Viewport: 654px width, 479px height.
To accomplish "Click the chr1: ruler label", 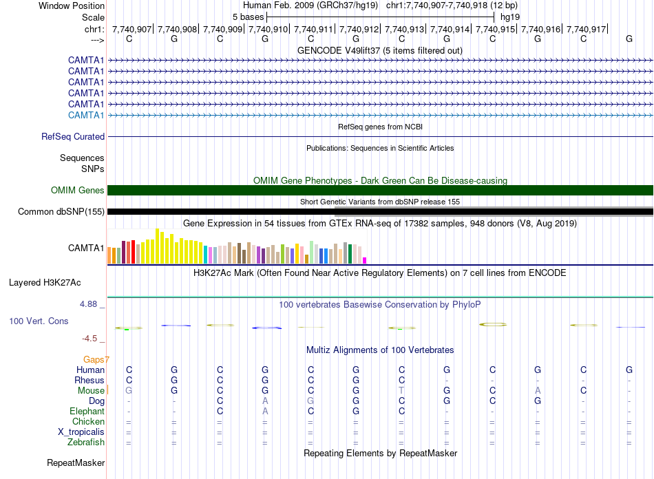I will click(94, 29).
